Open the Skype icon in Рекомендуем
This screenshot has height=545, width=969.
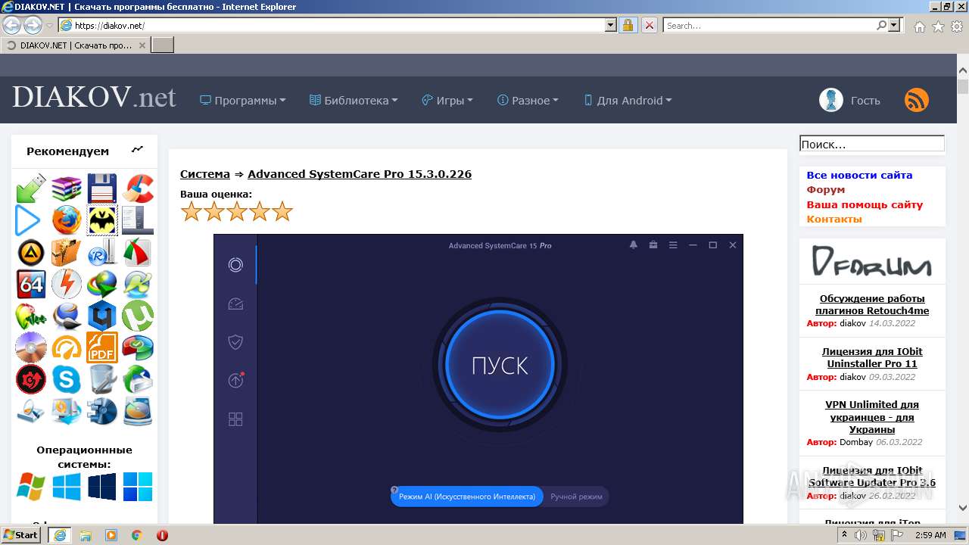67,380
